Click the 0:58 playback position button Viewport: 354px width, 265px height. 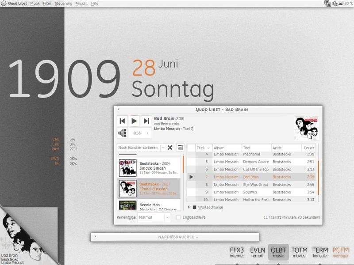coord(140,133)
